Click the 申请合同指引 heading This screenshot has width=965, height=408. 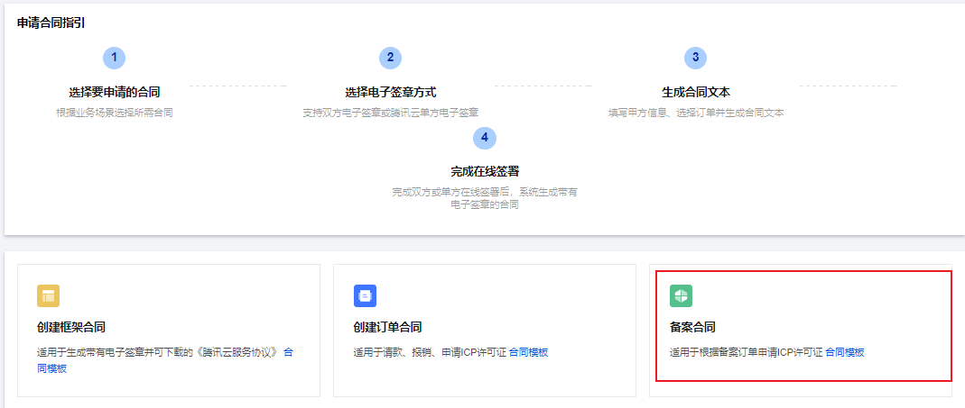(51, 23)
